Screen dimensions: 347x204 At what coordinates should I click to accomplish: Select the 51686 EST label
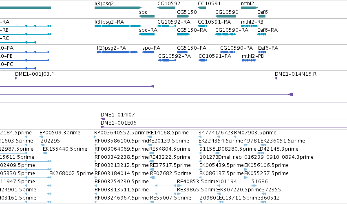pos(260,182)
